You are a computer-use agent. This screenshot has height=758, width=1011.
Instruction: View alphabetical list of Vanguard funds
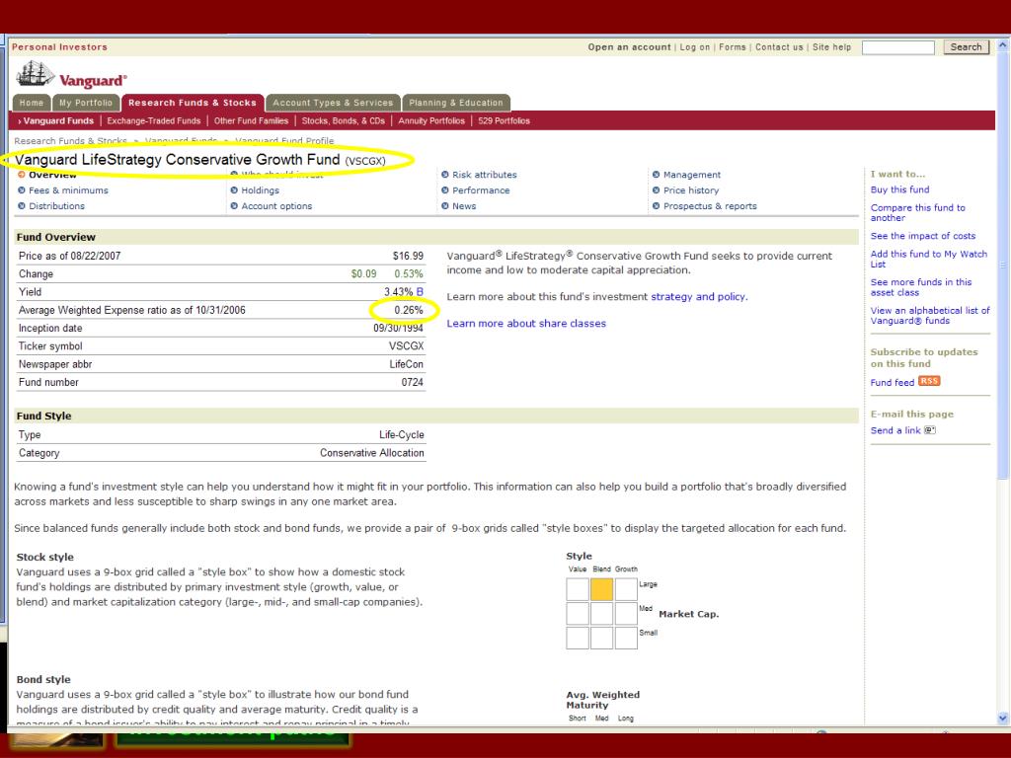pyautogui.click(x=930, y=315)
